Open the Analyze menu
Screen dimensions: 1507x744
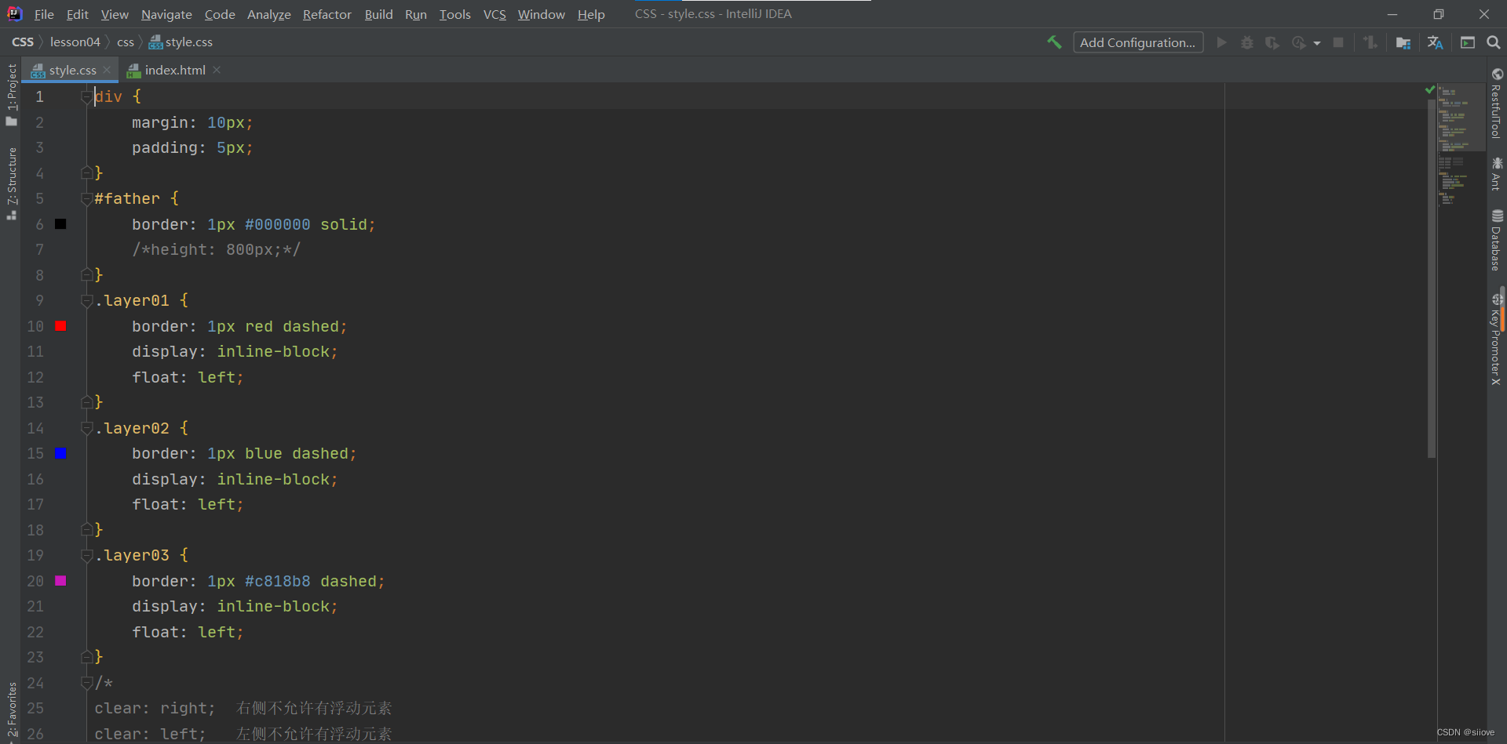pyautogui.click(x=268, y=14)
